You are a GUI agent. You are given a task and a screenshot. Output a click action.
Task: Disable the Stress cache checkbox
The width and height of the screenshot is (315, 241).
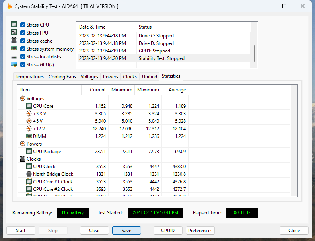click(x=23, y=41)
